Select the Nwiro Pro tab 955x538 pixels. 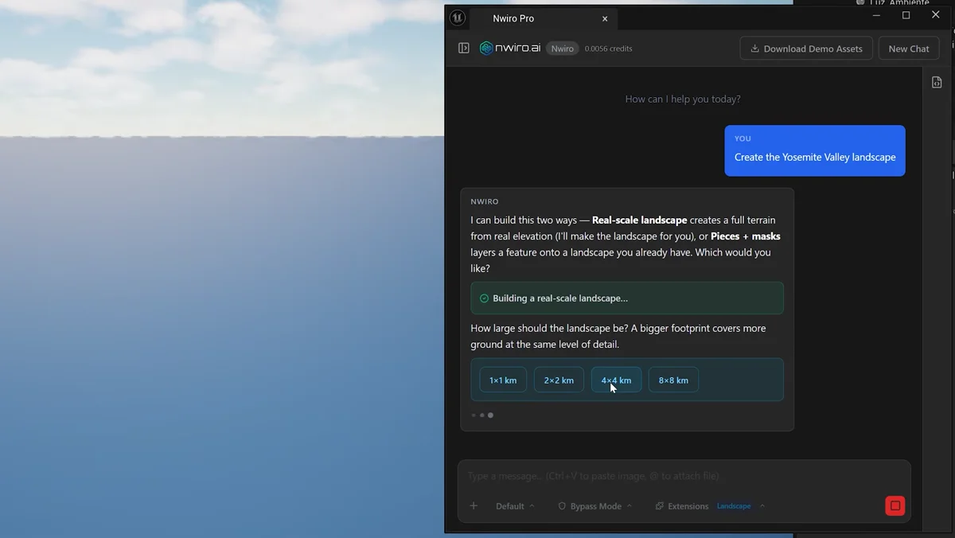[544, 18]
